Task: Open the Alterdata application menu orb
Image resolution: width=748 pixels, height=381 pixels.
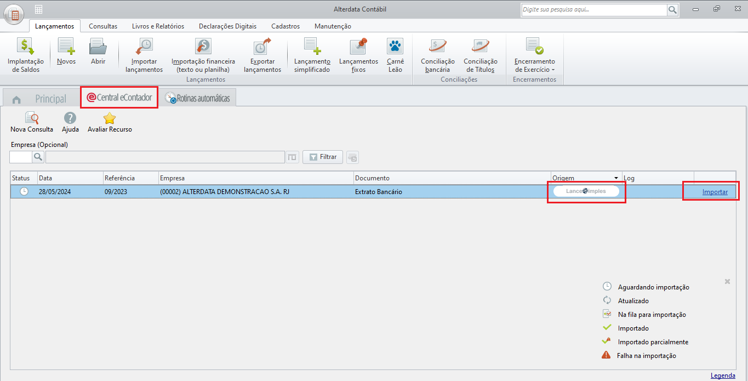Action: click(14, 14)
